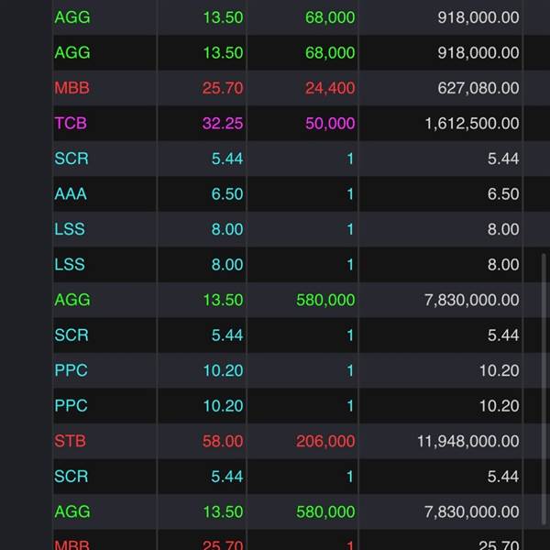Select the AAA ticker symbol
The width and height of the screenshot is (550, 550).
[71, 194]
